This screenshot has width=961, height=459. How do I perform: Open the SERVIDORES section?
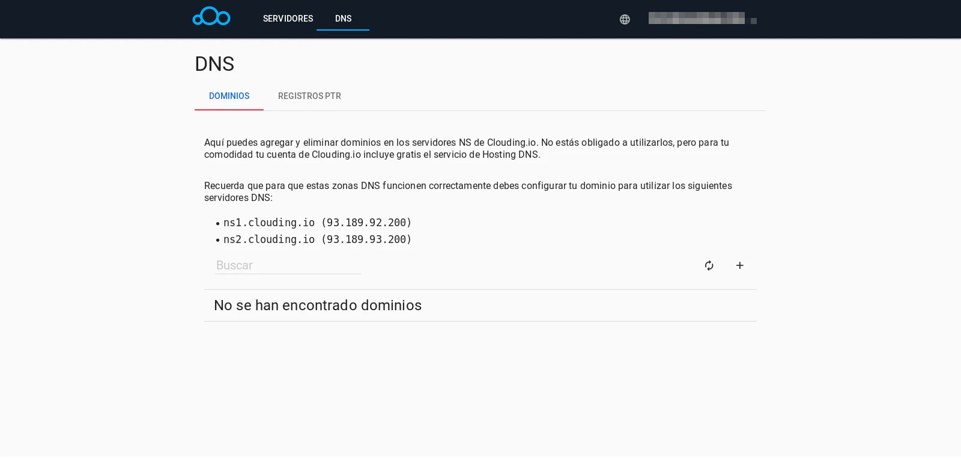click(x=288, y=19)
